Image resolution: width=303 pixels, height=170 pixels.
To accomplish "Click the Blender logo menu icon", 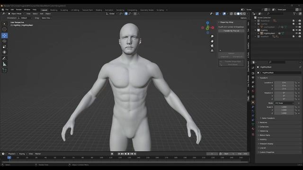I will (3, 9).
